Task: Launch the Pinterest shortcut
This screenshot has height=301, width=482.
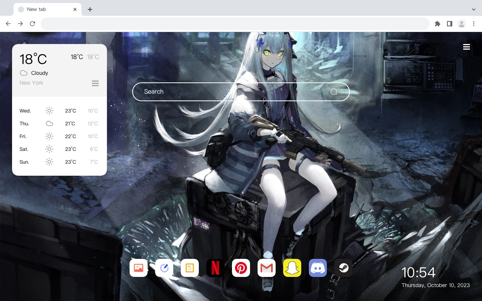Action: pyautogui.click(x=241, y=268)
